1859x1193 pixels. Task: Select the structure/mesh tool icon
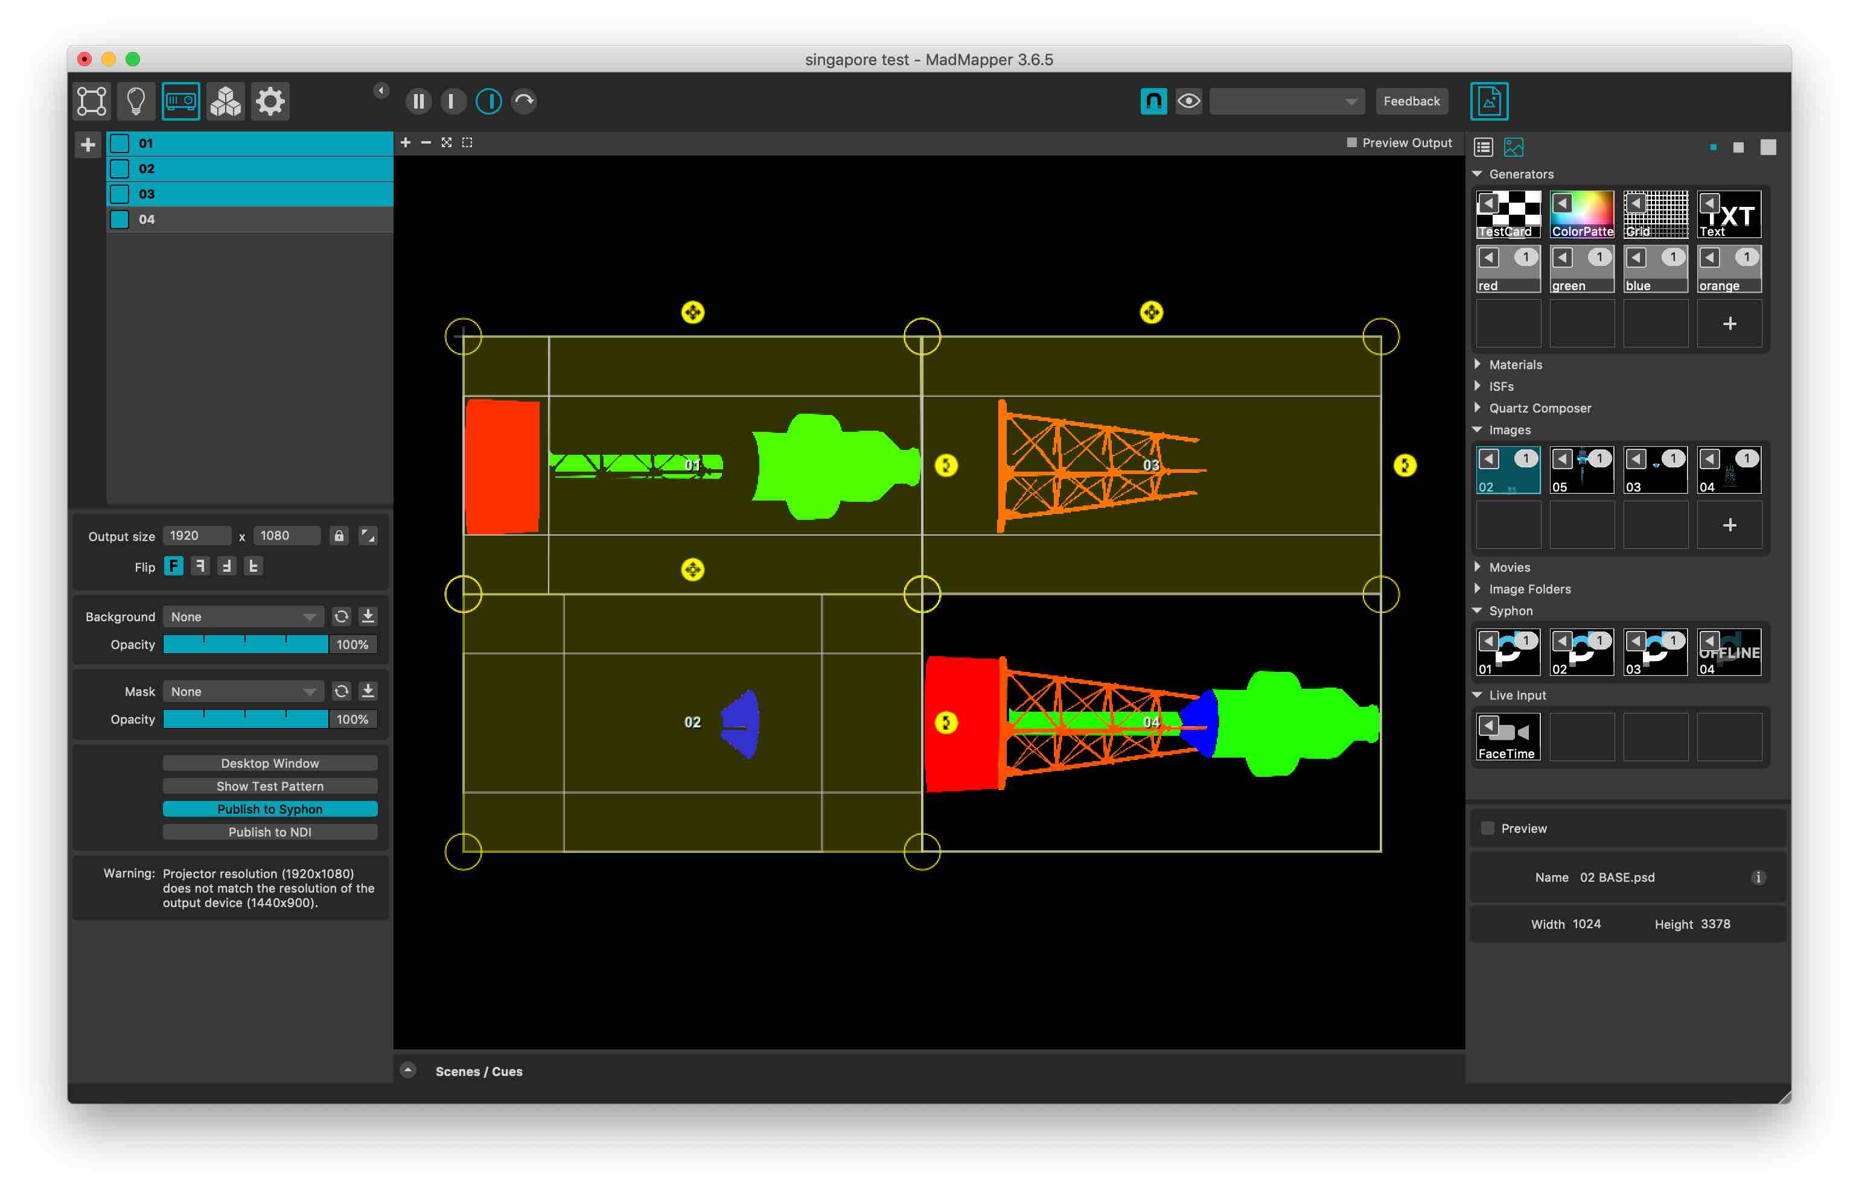(94, 100)
